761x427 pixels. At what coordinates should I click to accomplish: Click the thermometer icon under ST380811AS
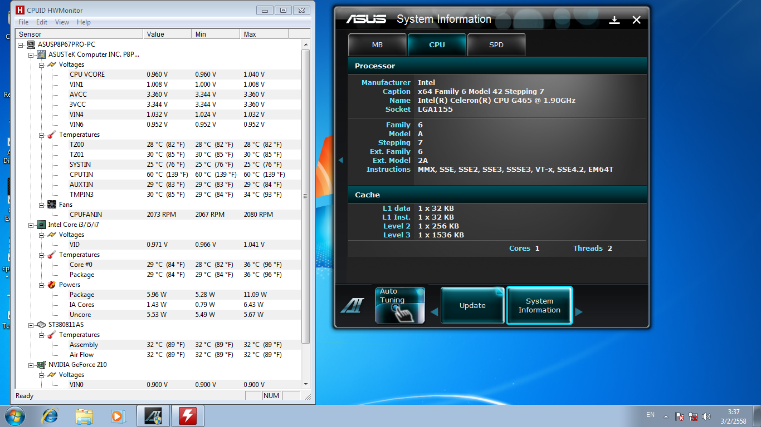tap(51, 335)
